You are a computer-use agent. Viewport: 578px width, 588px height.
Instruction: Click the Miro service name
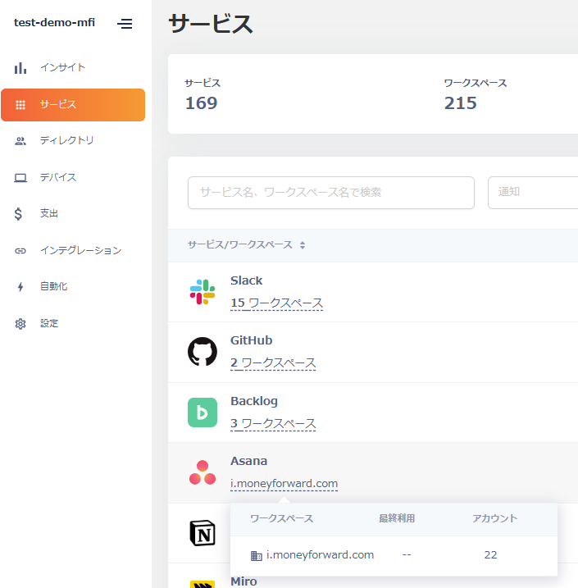[243, 581]
